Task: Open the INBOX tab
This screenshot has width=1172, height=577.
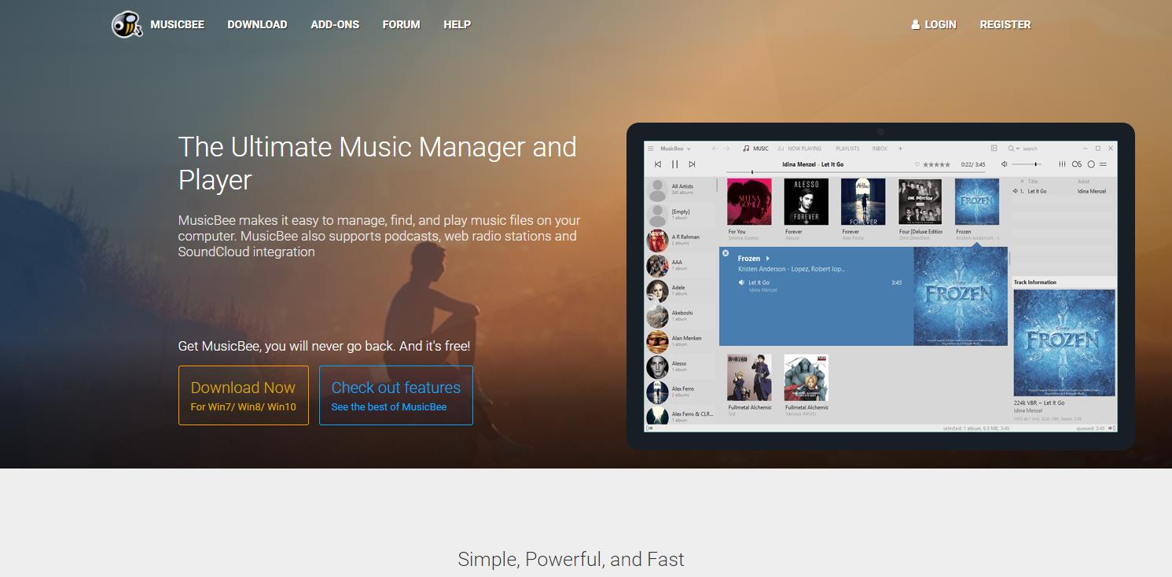Action: click(880, 149)
